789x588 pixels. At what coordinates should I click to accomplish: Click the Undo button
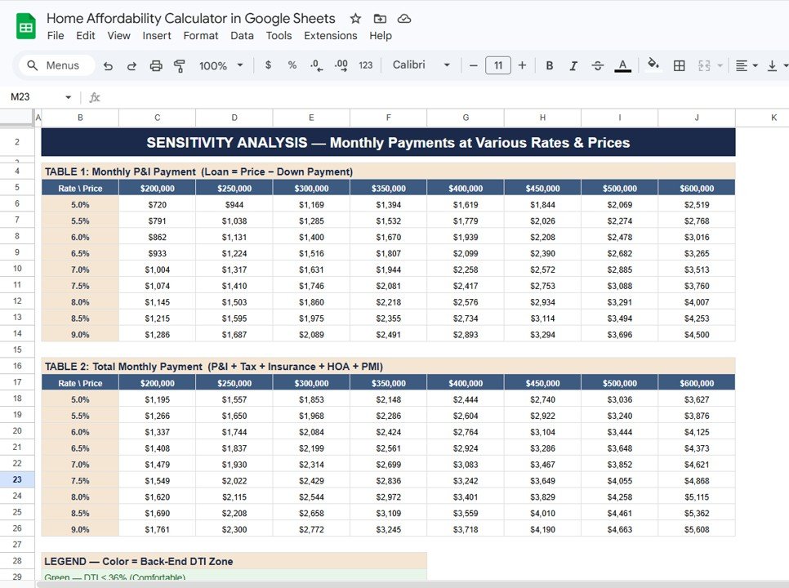108,65
